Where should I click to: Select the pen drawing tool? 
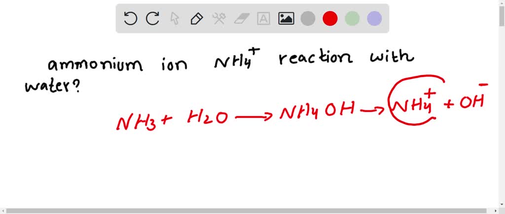197,19
